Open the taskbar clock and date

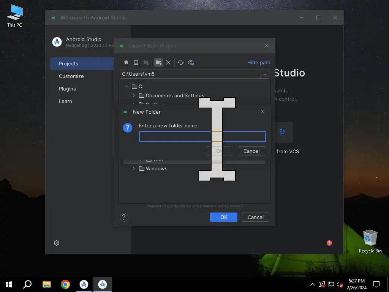356,284
